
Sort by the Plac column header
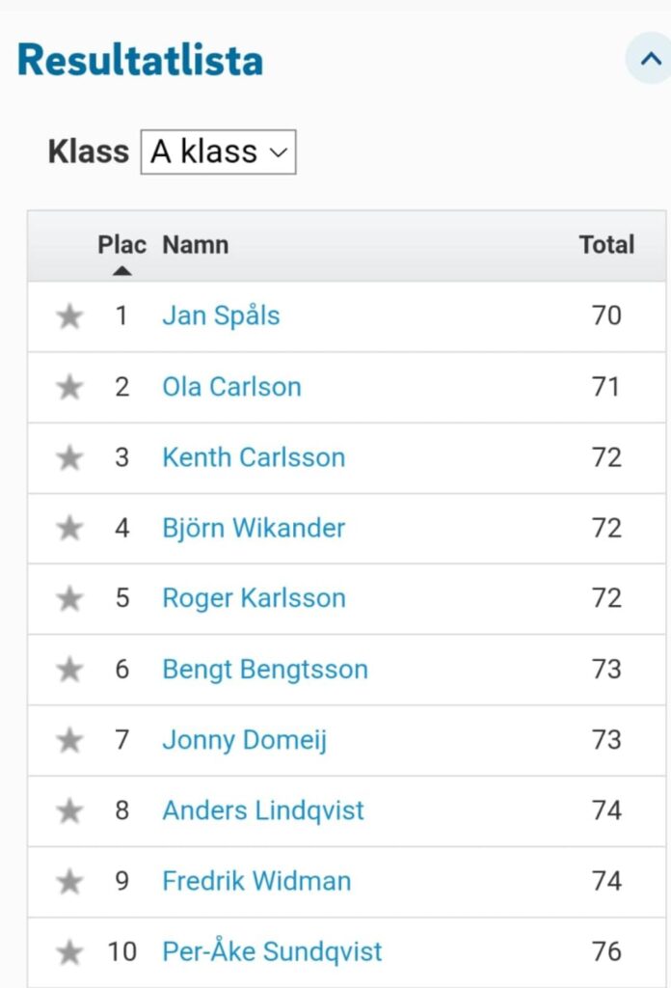[x=122, y=244]
